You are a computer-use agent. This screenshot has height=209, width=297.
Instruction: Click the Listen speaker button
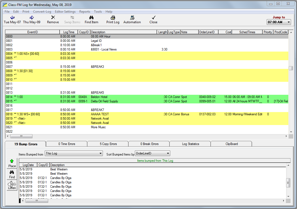(x=12, y=185)
